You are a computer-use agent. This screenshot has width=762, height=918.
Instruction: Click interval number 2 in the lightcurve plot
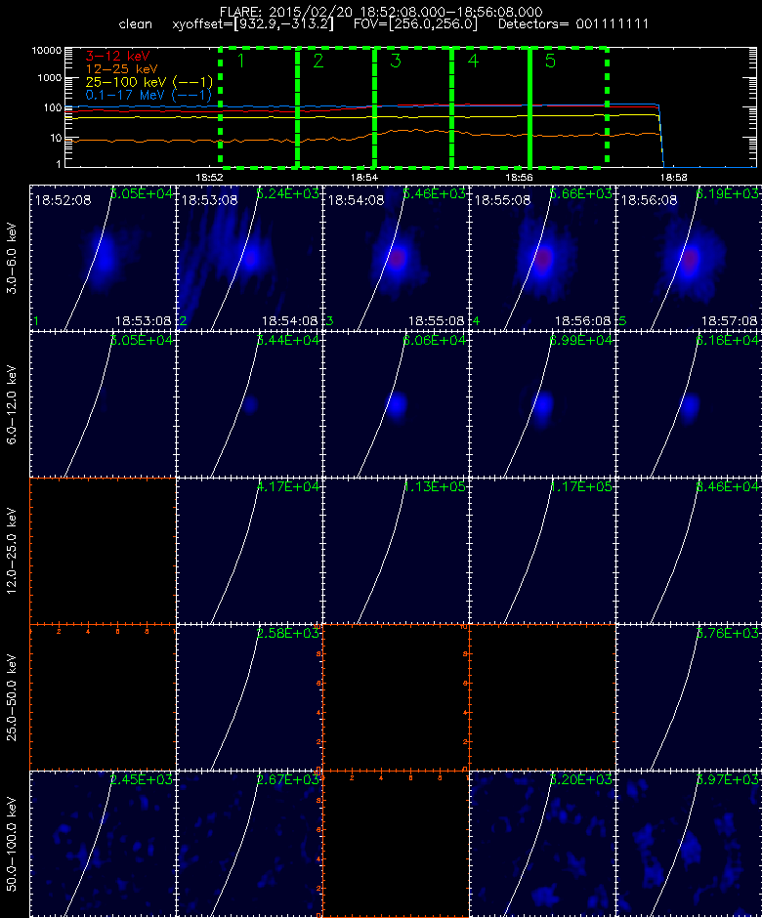318,61
